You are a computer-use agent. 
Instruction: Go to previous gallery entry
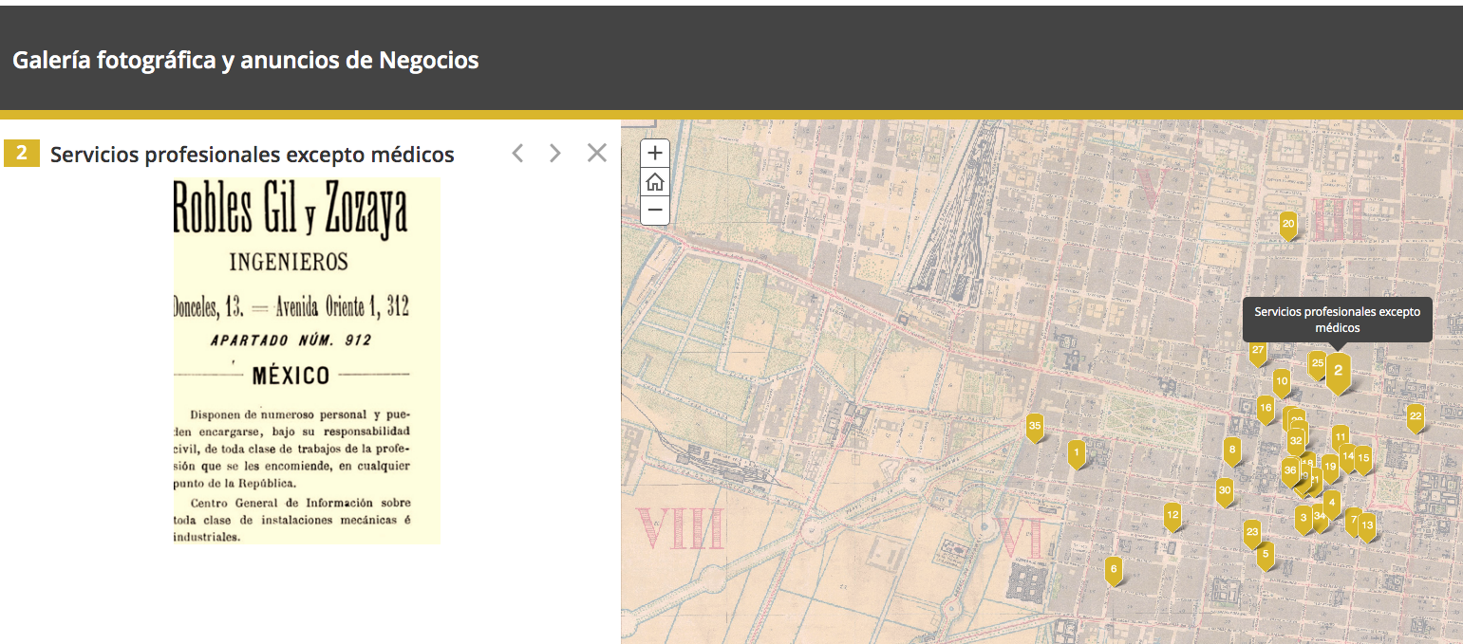click(x=517, y=154)
